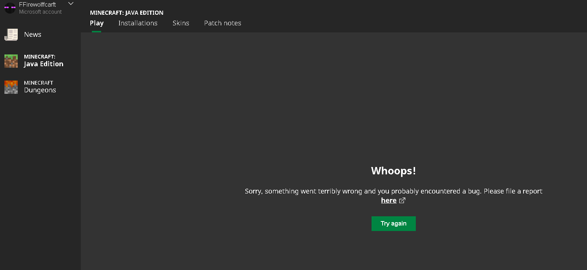Expand the account dropdown chevron
The width and height of the screenshot is (587, 270).
[x=71, y=4]
